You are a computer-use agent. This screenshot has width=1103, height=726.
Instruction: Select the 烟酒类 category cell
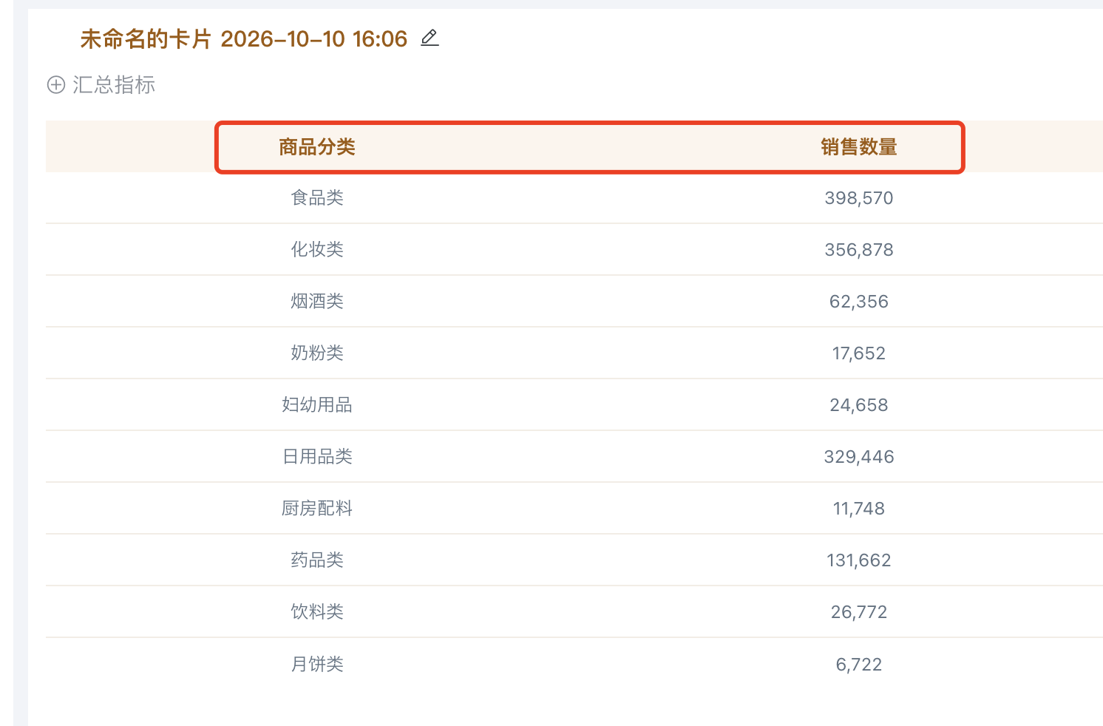coord(317,302)
